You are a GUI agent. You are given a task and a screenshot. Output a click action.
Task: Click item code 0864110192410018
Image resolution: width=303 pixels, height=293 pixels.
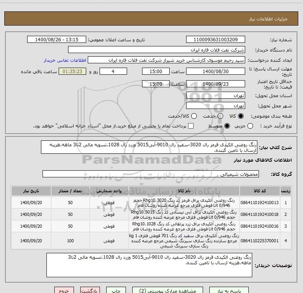point(260,214)
